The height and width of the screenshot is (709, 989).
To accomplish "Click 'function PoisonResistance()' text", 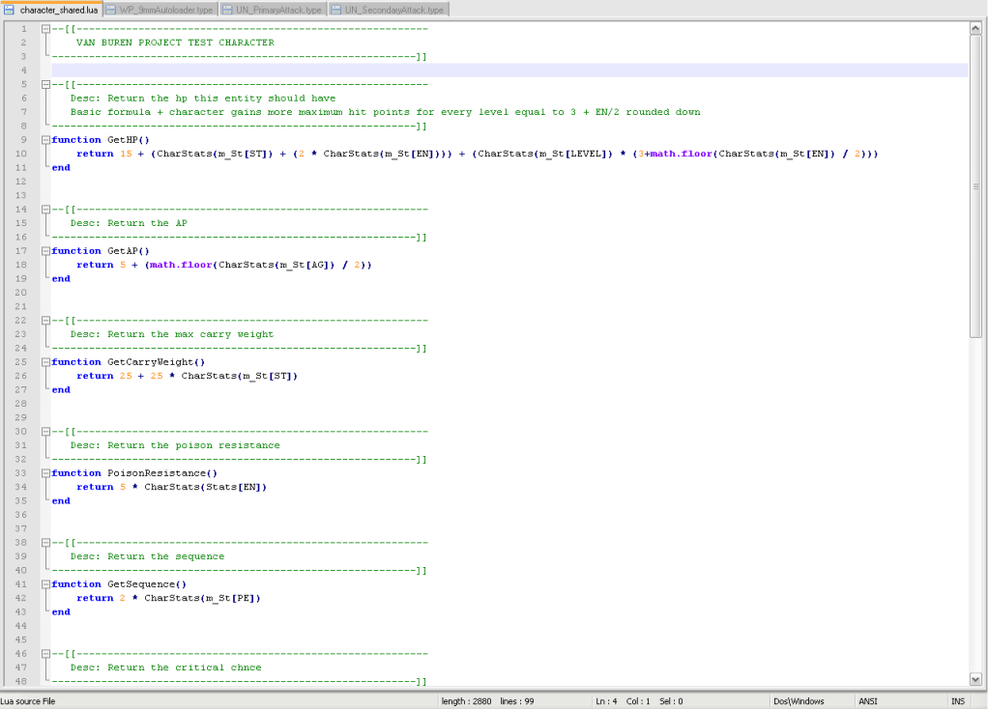I will (x=134, y=472).
